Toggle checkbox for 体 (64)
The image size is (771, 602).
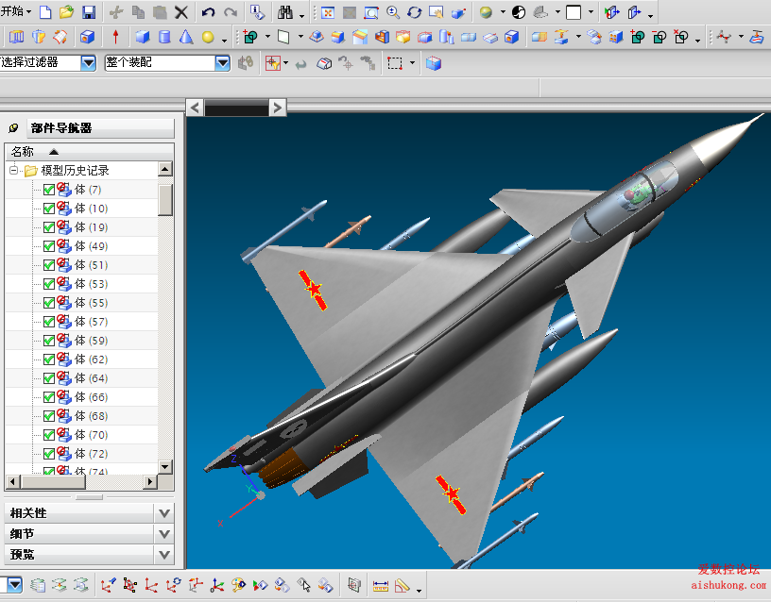point(49,378)
